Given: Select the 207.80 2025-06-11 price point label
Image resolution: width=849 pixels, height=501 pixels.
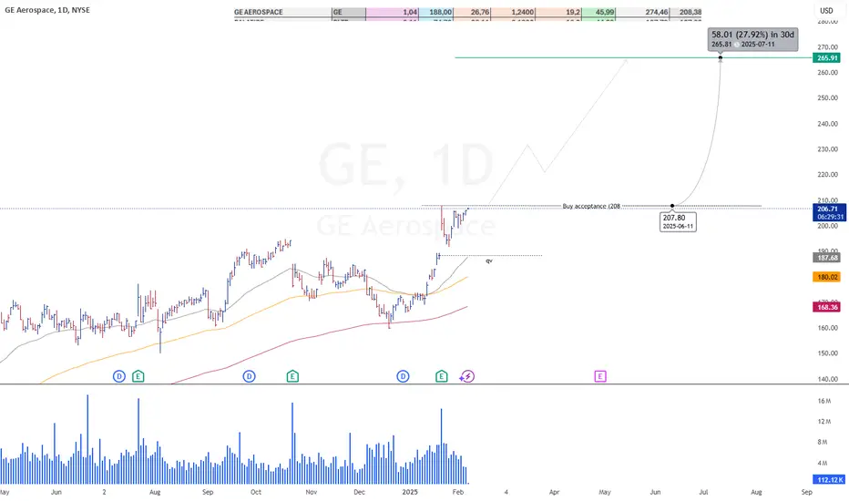Looking at the screenshot, I should pos(678,221).
